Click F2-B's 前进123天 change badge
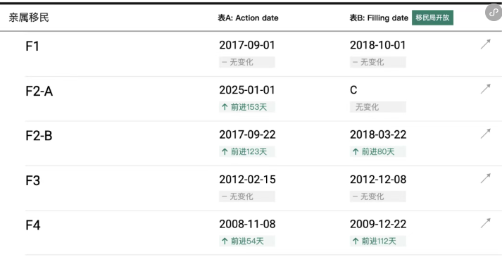Image resolution: width=502 pixels, height=257 pixels. pos(247,151)
